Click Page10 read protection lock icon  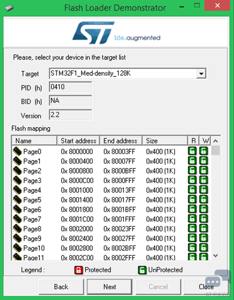click(x=192, y=248)
